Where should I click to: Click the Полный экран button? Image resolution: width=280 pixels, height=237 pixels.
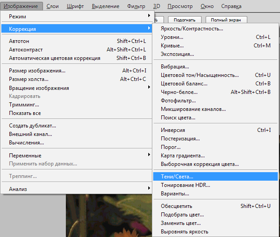(x=226, y=20)
